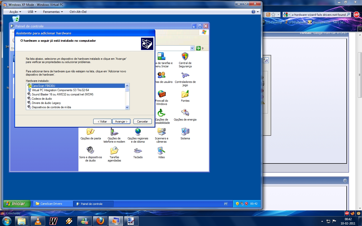Show hidden Windows 7 tray icons
The image size is (362, 226).
[x=322, y=221]
